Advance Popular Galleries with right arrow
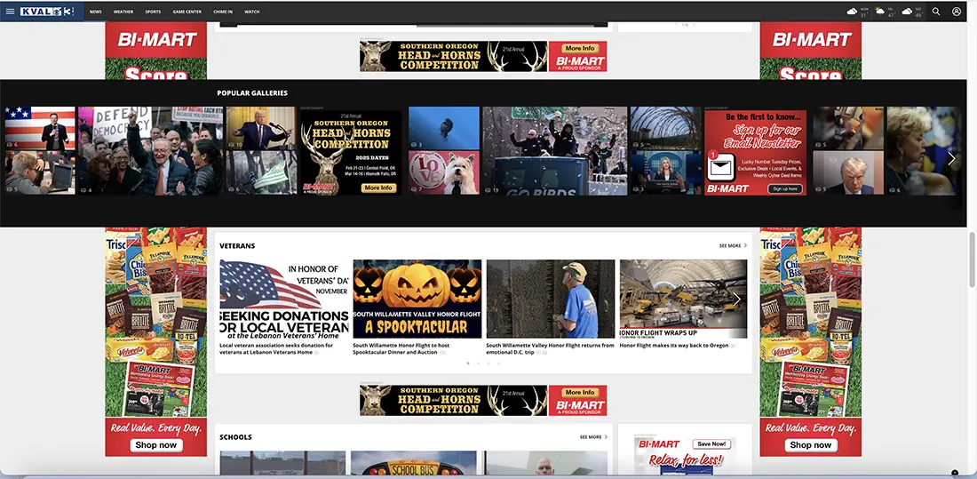This screenshot has height=479, width=977. (x=951, y=158)
